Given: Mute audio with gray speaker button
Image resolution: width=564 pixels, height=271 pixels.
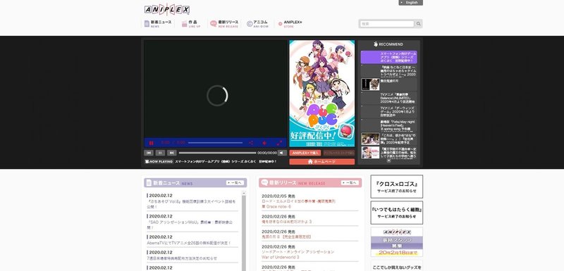Looking at the screenshot, I should tap(283, 153).
